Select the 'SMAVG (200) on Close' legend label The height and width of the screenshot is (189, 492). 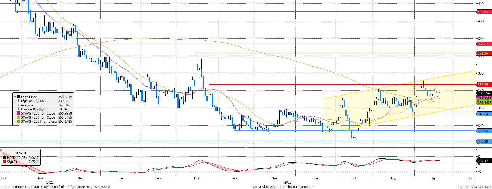[x=39, y=121]
